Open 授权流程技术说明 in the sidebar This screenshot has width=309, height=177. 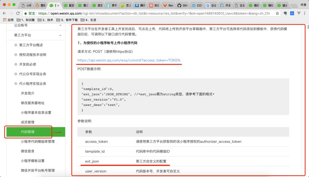pyautogui.click(x=33, y=55)
